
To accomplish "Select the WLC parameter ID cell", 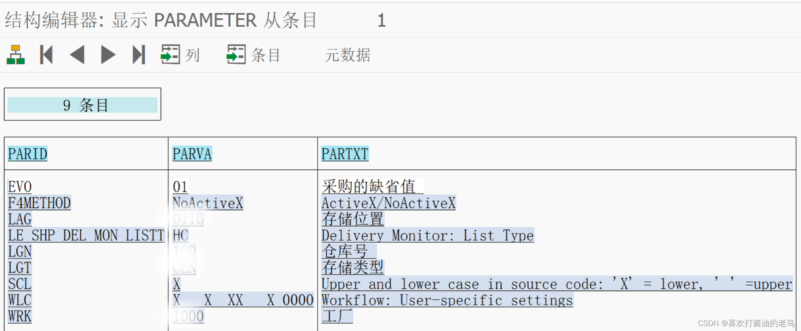I will (20, 300).
